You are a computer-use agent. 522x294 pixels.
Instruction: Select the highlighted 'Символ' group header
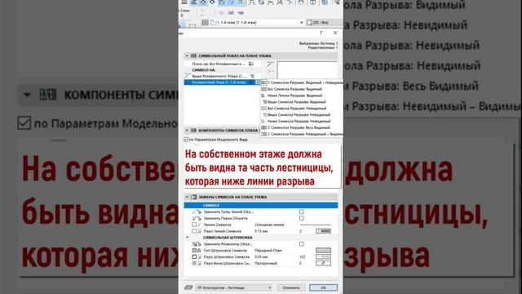pyautogui.click(x=261, y=205)
